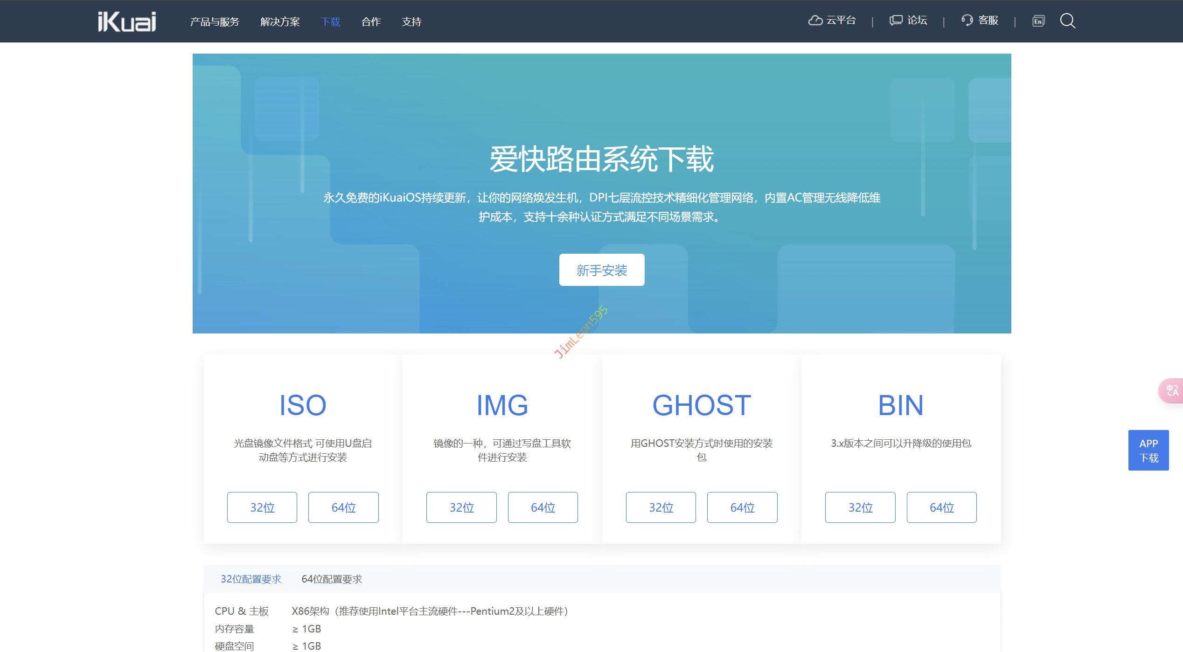Open the 解决方案 menu
The height and width of the screenshot is (652, 1183).
point(280,22)
